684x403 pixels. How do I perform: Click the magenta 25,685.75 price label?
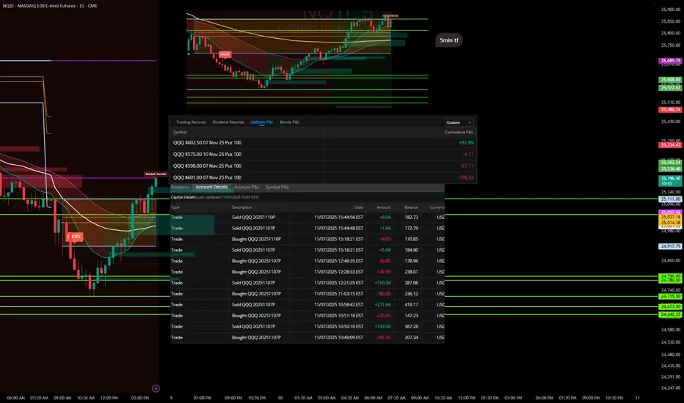tap(671, 60)
